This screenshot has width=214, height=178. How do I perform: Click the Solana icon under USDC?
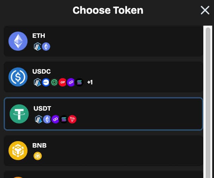point(79,82)
